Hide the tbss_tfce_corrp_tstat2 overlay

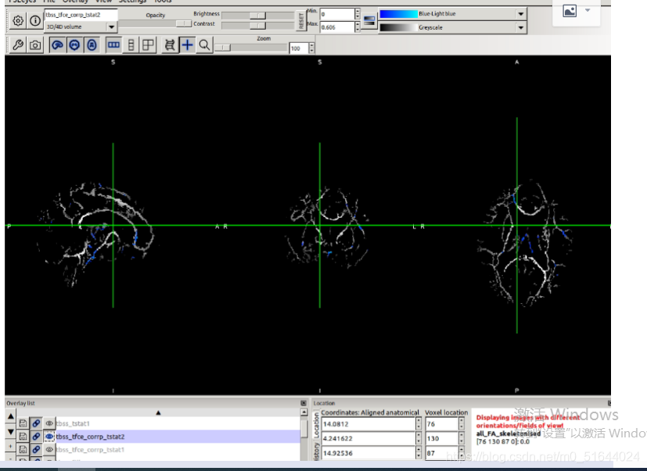click(49, 437)
